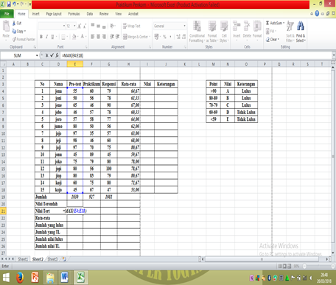Switch to the Formulas tab
Image resolution: width=336 pixels, height=285 pixels.
(74, 14)
